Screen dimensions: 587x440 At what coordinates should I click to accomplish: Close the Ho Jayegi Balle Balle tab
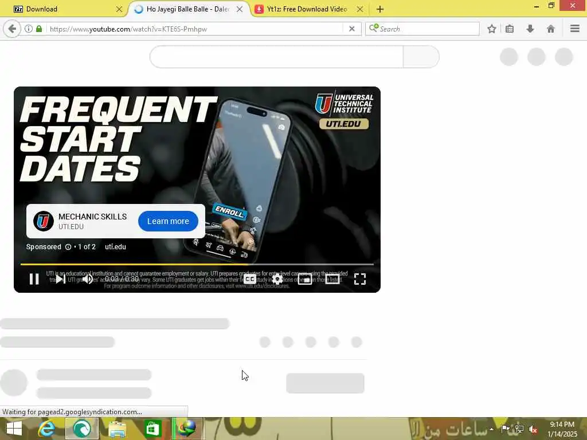point(240,9)
